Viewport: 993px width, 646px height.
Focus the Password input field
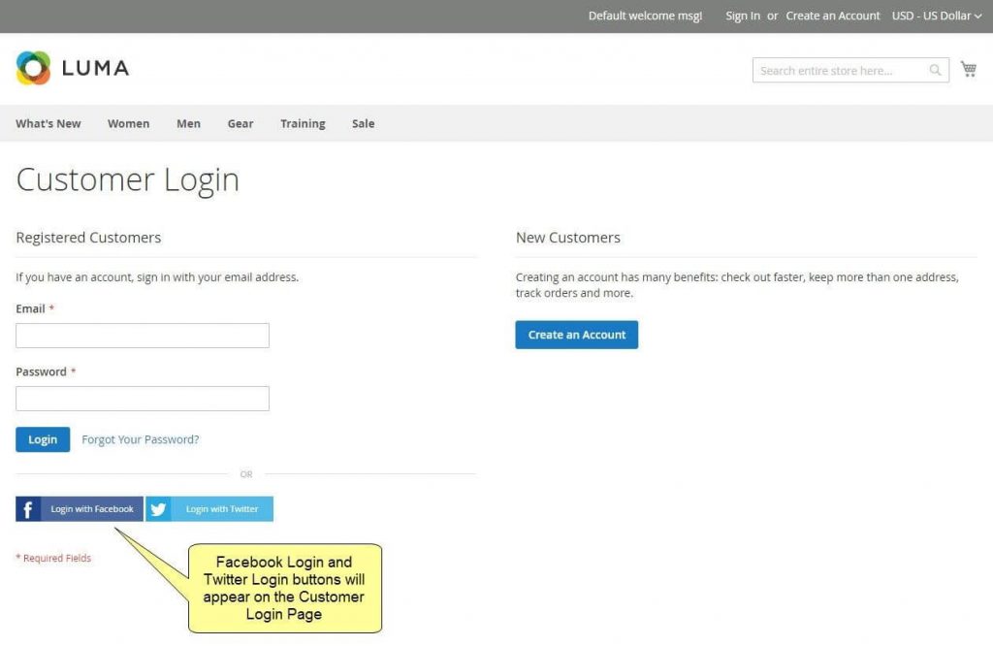pyautogui.click(x=143, y=399)
